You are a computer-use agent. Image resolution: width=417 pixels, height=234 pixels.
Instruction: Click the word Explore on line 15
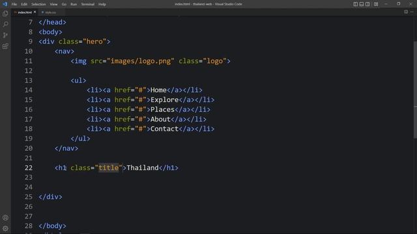(x=165, y=99)
